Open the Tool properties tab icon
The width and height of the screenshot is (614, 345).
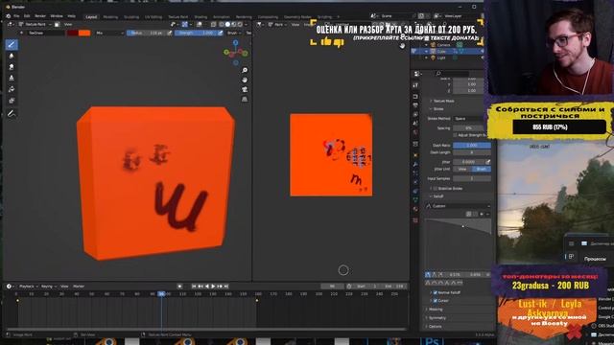click(415, 85)
